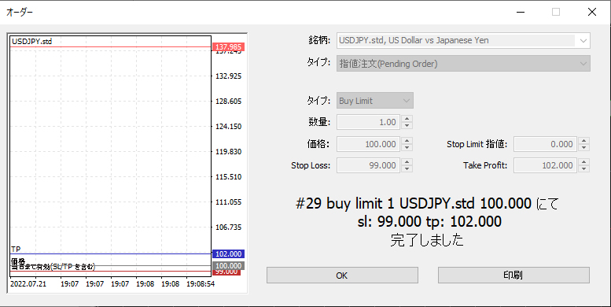This screenshot has height=307, width=611.
Task: Increase 価格 price with up arrow
Action: [x=407, y=140]
